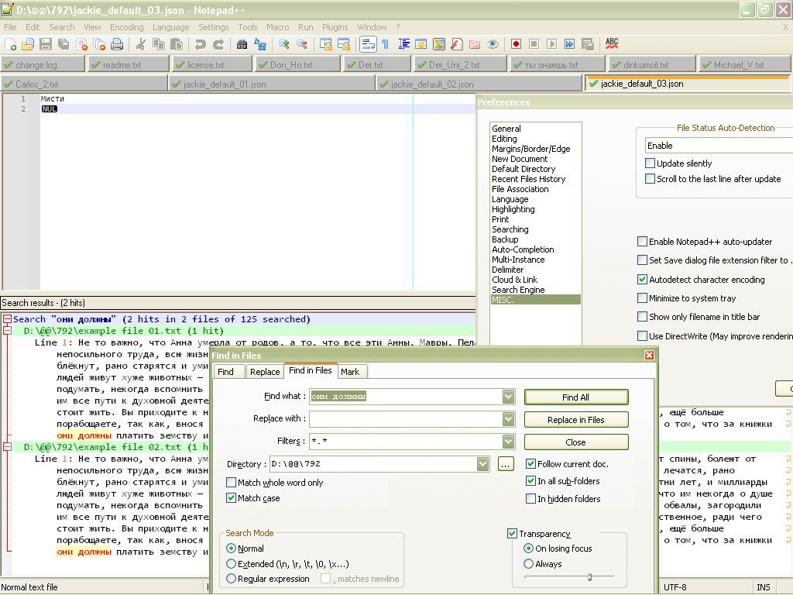Toggle In hidden folders checkbox
The width and height of the screenshot is (793, 595).
531,499
